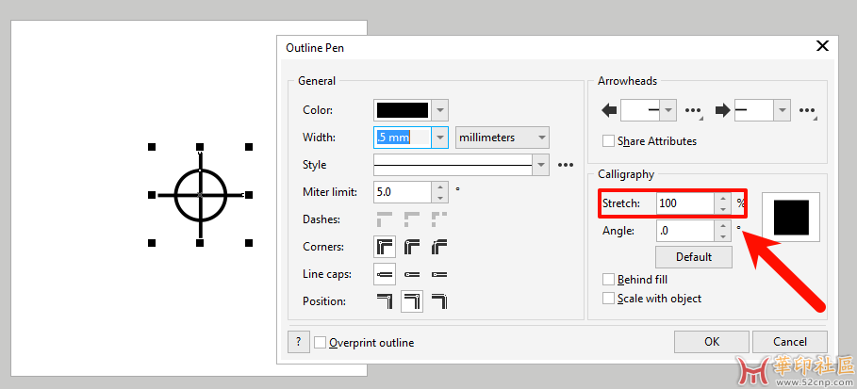
Task: Choose the extended square line caps icon
Action: click(438, 274)
